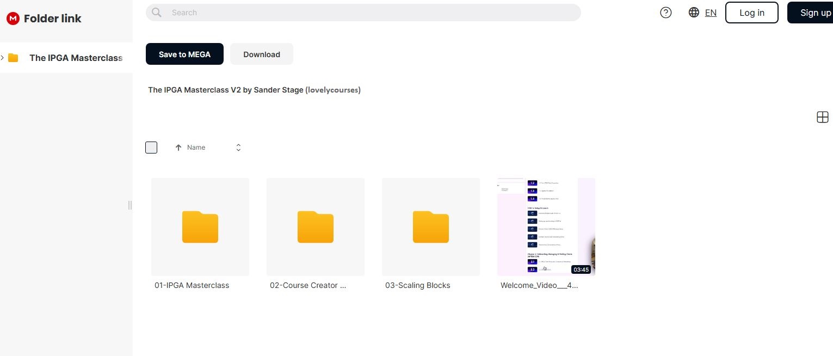Image resolution: width=833 pixels, height=356 pixels.
Task: Click the search magnifier icon
Action: tap(157, 13)
